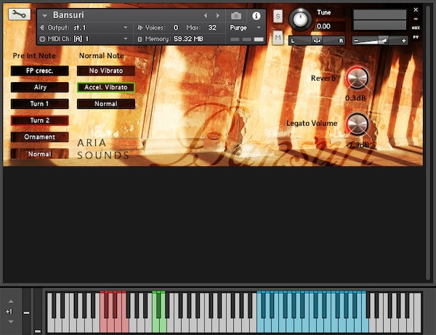Viewport: 436px width, 335px height.
Task: Select the Accel. Vibrato option
Action: pos(106,87)
